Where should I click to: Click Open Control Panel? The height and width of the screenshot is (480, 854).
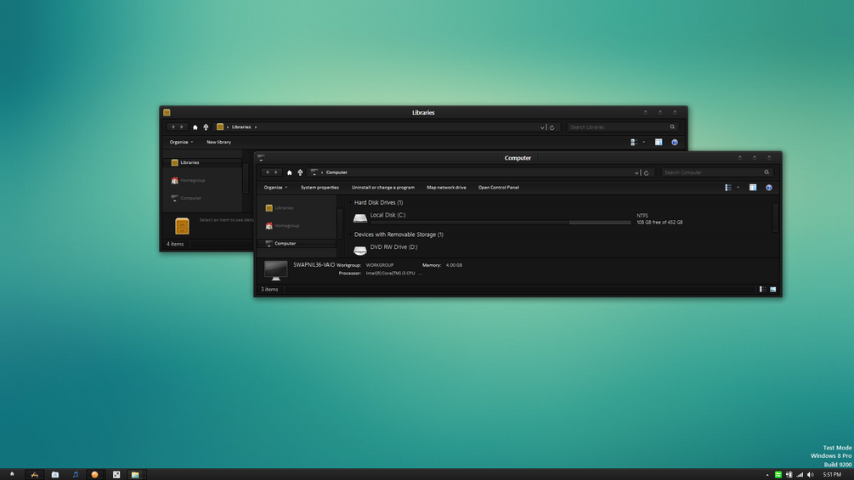click(498, 187)
